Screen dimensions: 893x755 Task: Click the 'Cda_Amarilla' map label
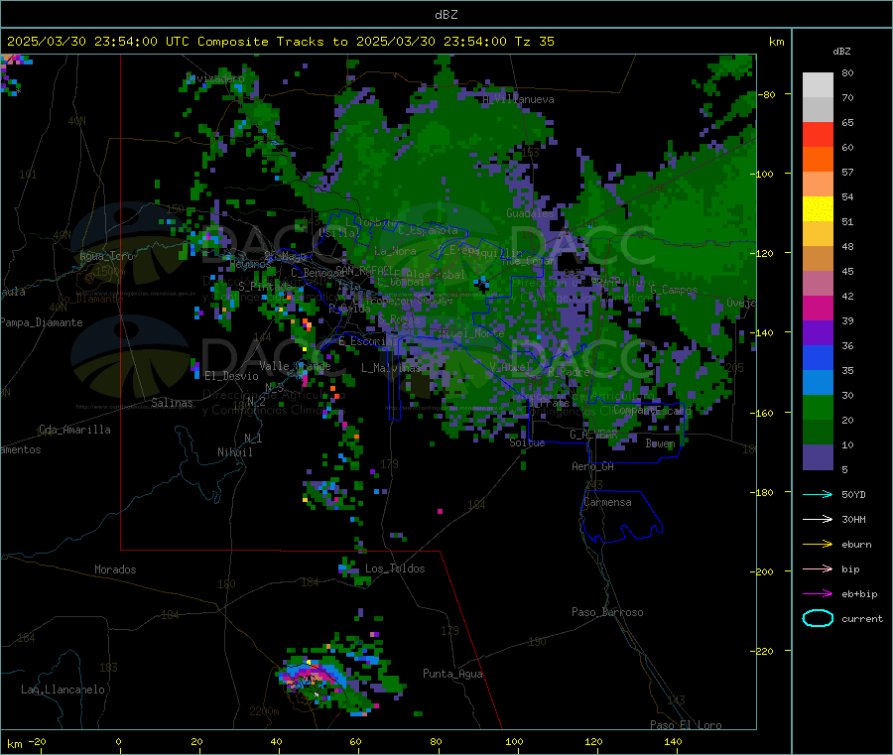[74, 430]
